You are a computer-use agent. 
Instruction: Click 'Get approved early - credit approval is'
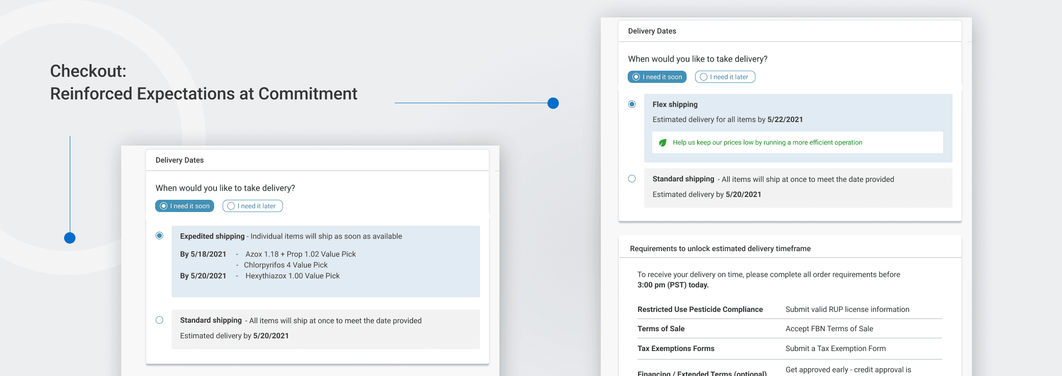click(x=848, y=369)
